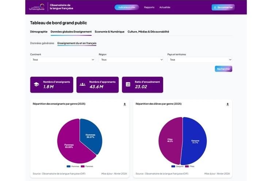272x181 pixels.
Task: Switch to the Démographie tab
Action: (x=39, y=32)
